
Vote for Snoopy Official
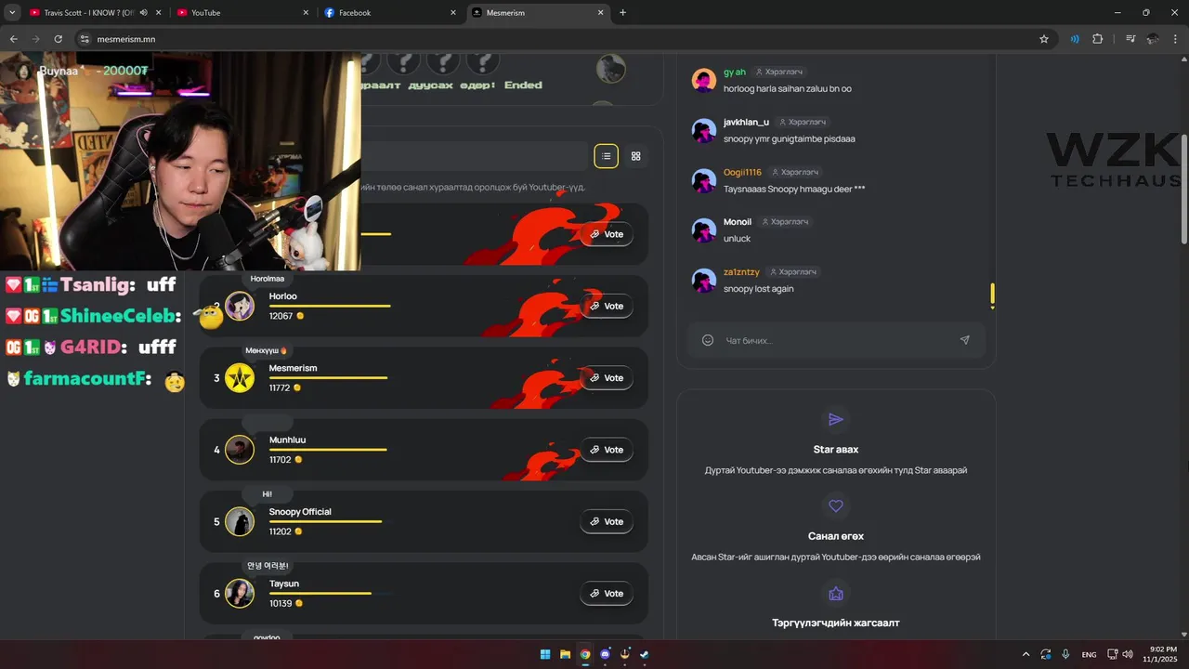click(x=607, y=521)
